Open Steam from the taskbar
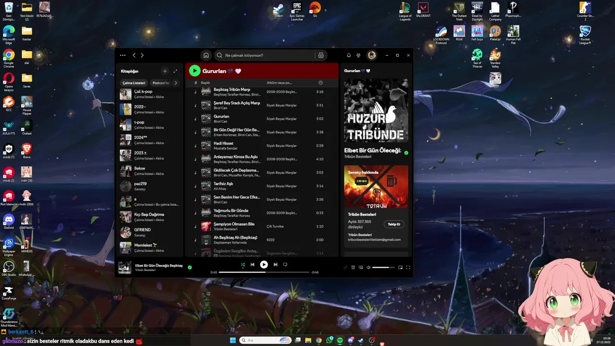This screenshot has width=615, height=346. click(361, 340)
